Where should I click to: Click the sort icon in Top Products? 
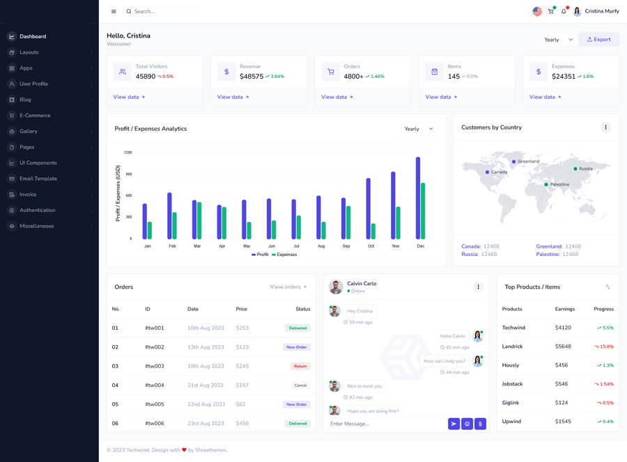(607, 287)
